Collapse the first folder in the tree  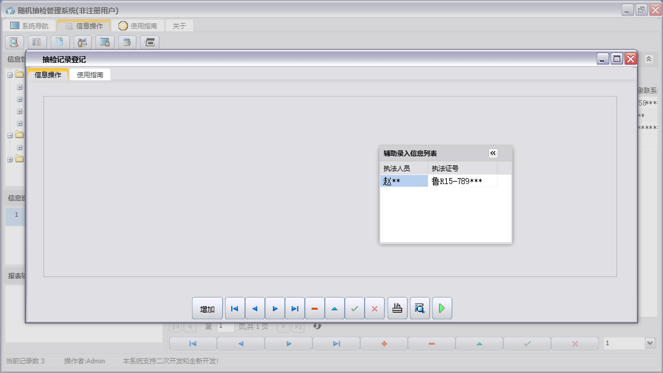tap(10, 75)
